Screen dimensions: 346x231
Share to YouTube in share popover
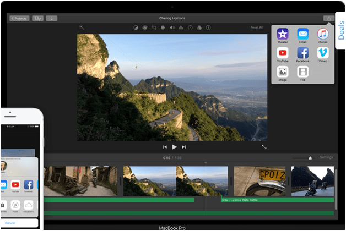tap(283, 54)
